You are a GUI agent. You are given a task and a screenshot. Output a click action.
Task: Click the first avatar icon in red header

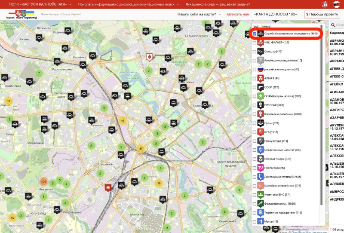click(x=325, y=4)
